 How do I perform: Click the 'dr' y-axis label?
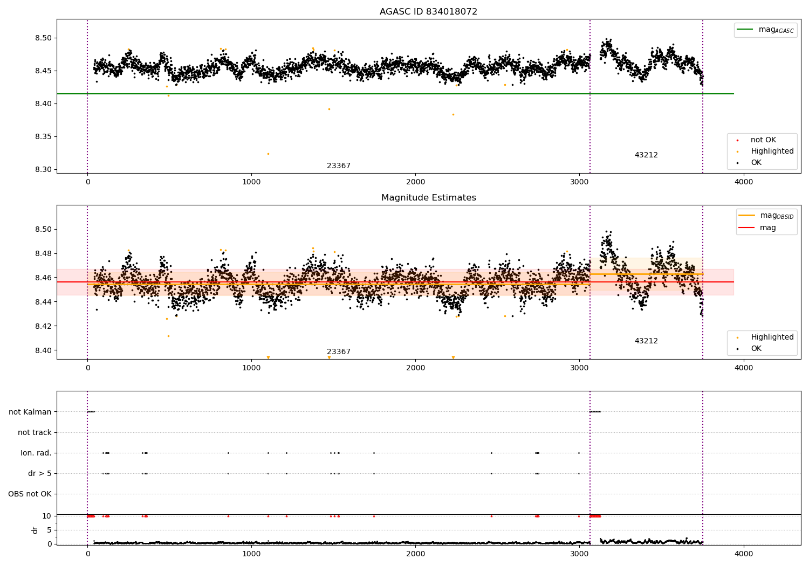coord(35,530)
